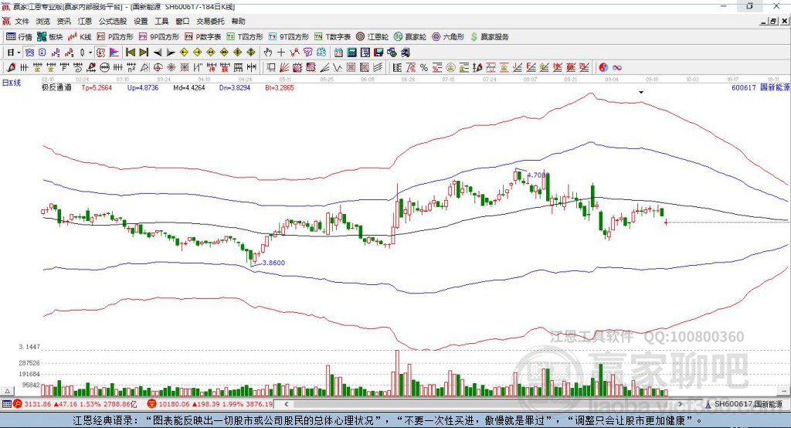Move chart right with black arrow
Image resolution: width=791 pixels, height=428 pixels.
[x=171, y=53]
